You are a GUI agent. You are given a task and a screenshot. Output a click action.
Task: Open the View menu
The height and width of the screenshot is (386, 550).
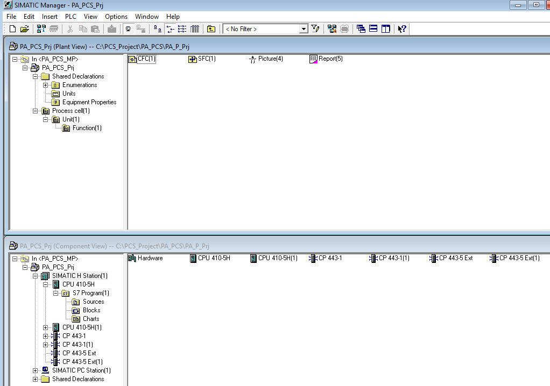point(90,17)
